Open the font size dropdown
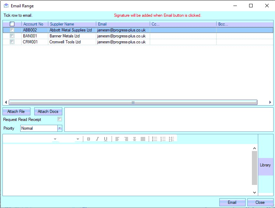 tap(78, 139)
